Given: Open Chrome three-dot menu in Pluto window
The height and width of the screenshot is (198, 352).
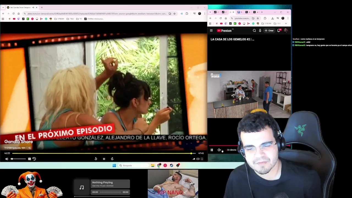Looking at the screenshot, I should (x=205, y=13).
